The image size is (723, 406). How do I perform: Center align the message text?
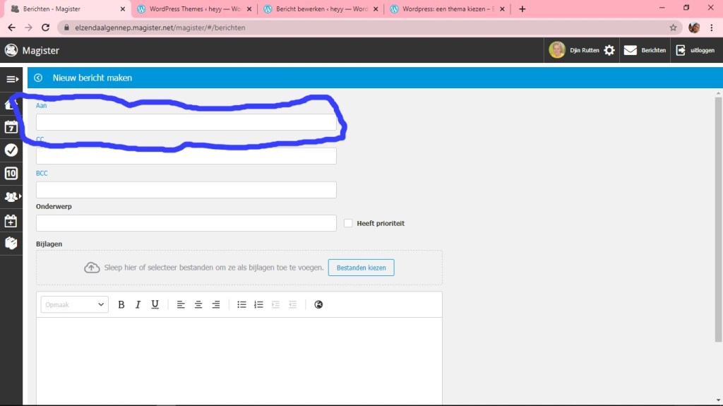(198, 304)
